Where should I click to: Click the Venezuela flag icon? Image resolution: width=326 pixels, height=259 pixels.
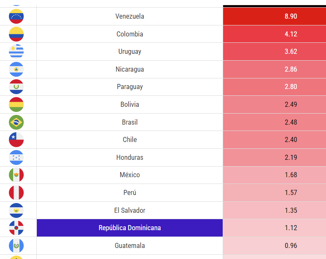point(16,17)
